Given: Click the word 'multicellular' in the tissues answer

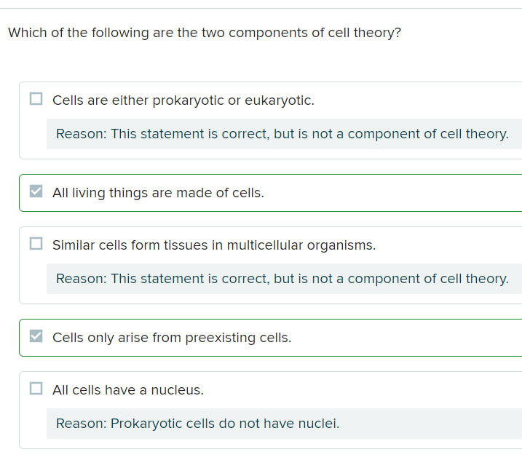Looking at the screenshot, I should (x=265, y=245).
